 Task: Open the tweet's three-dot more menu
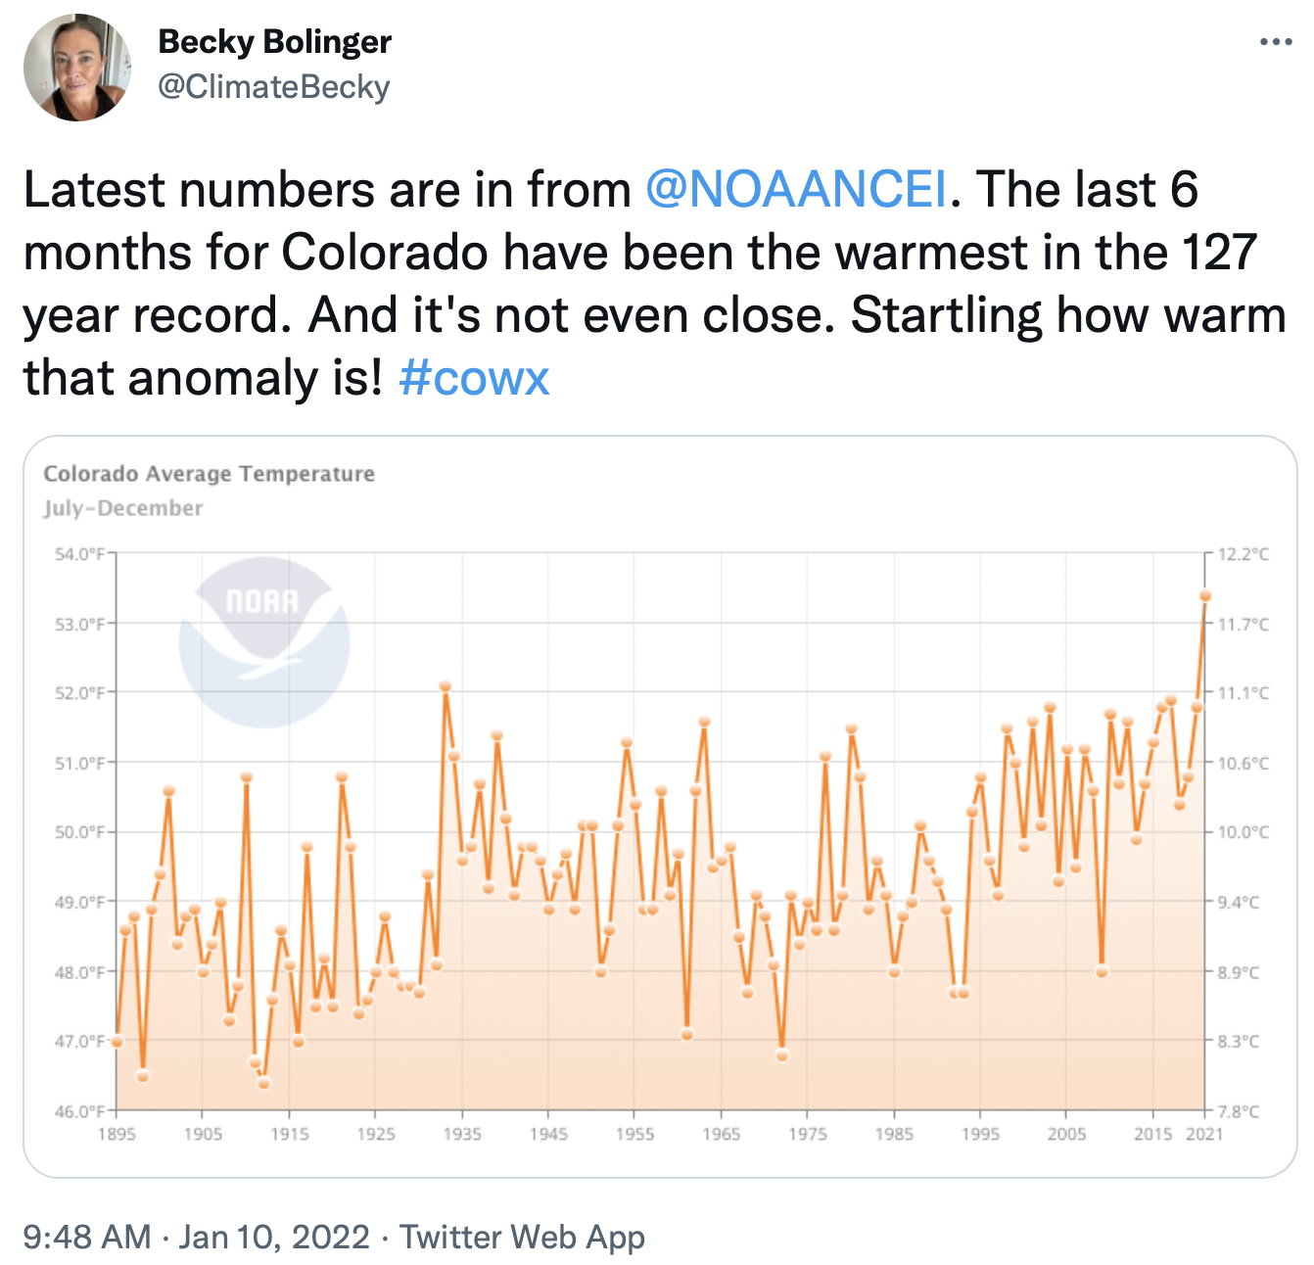point(1276,42)
